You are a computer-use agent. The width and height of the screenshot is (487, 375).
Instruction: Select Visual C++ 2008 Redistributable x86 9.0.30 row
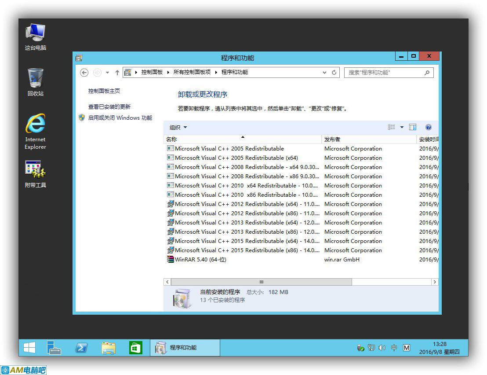click(301, 176)
